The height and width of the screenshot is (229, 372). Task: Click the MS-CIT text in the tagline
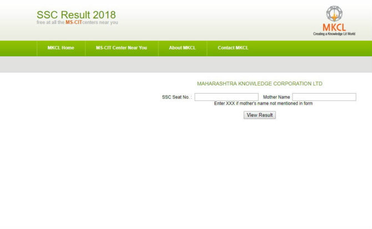pos(73,22)
